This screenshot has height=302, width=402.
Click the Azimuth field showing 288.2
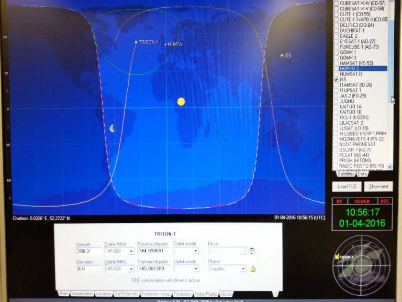[88, 251]
